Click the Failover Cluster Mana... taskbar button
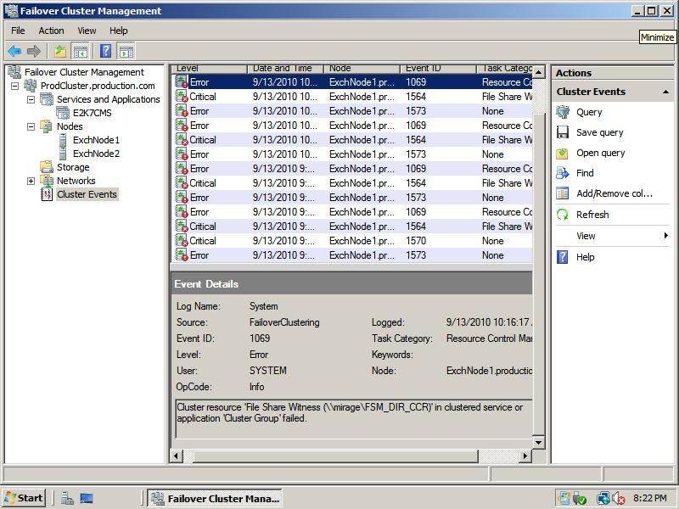 215,499
